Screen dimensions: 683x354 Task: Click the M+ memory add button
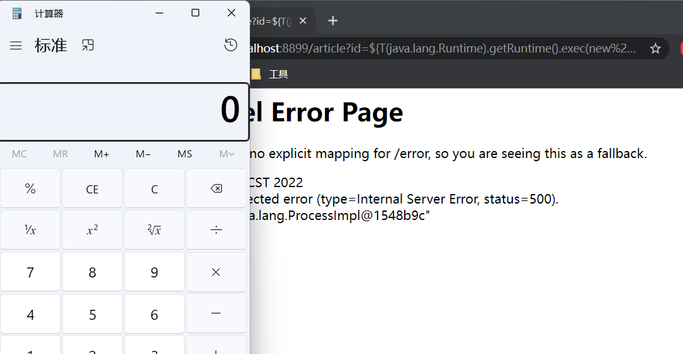(x=101, y=154)
